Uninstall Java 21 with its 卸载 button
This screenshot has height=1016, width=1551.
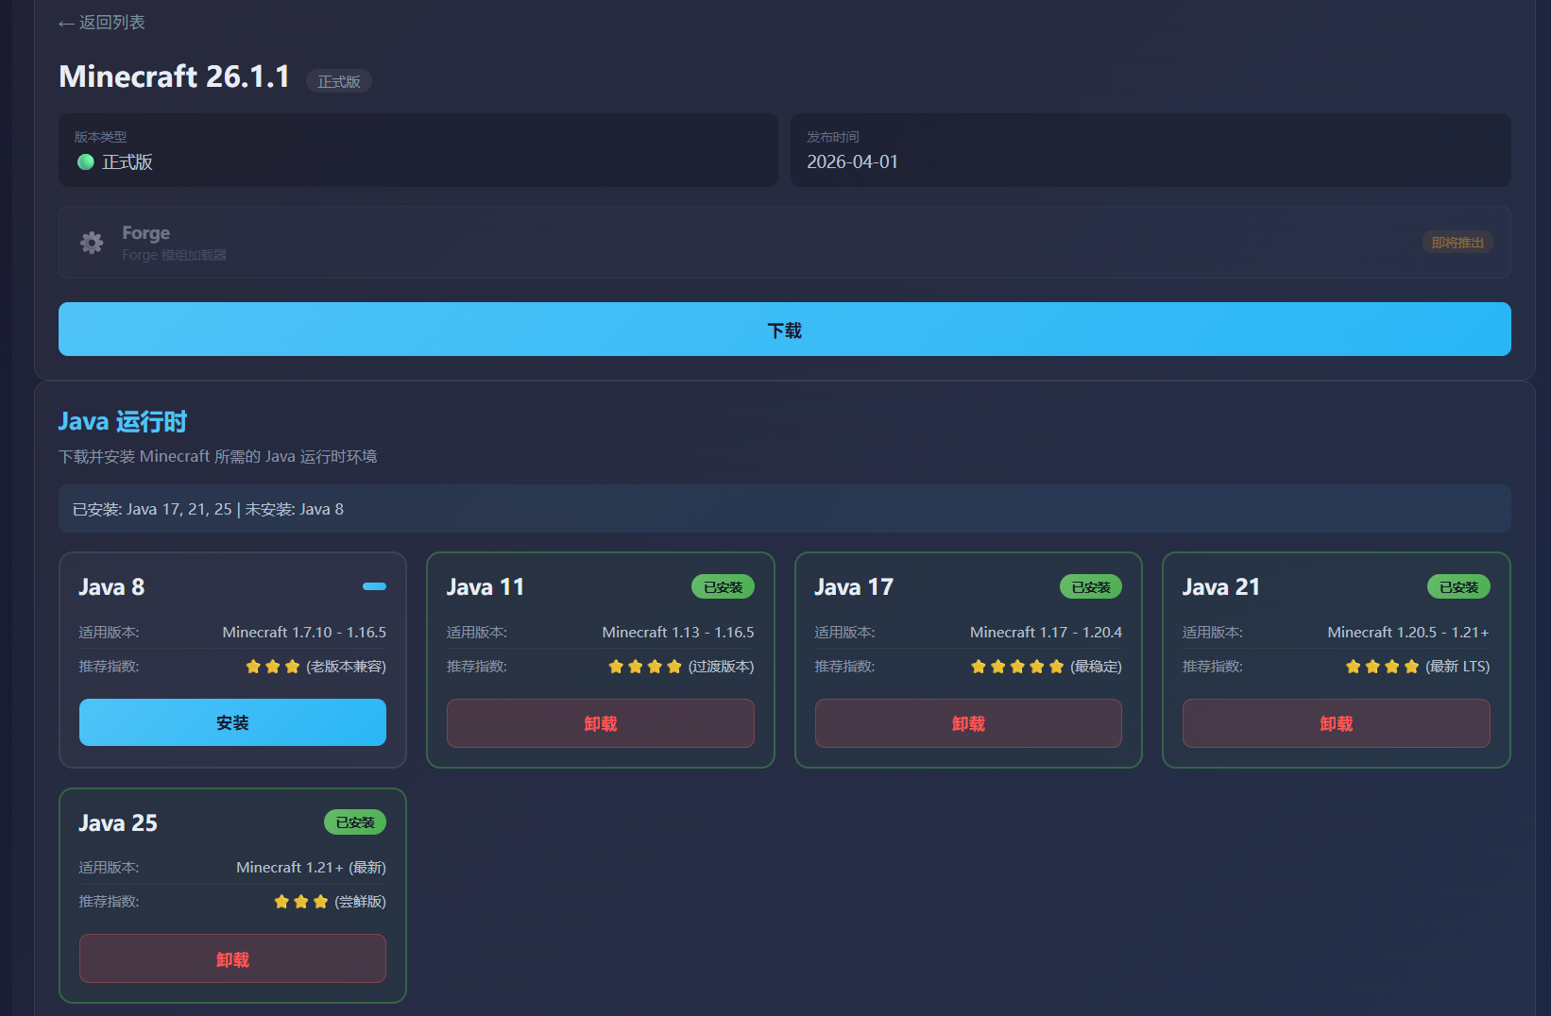click(x=1337, y=723)
